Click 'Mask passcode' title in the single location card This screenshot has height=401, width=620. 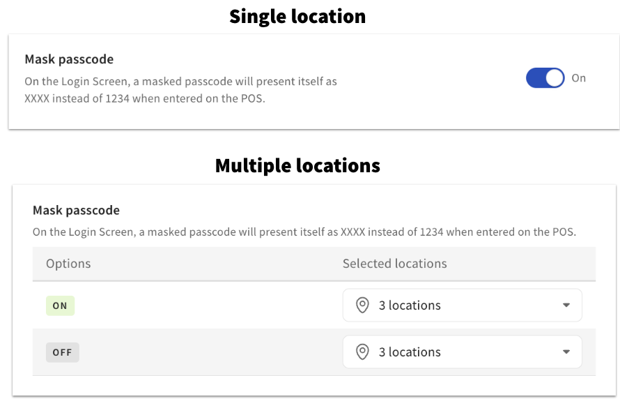69,59
